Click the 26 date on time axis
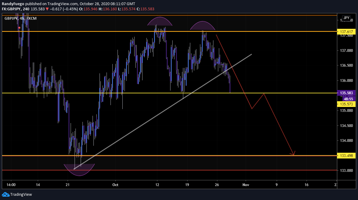This screenshot has height=200, width=358. [x=217, y=185]
